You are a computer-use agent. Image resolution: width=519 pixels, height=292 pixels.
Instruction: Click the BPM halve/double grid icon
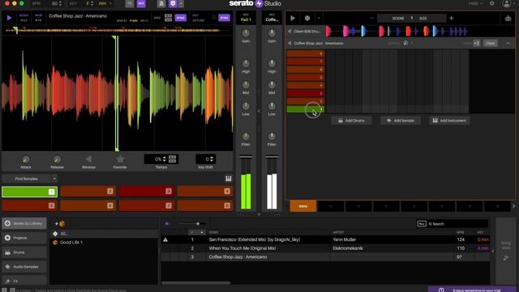[168, 18]
